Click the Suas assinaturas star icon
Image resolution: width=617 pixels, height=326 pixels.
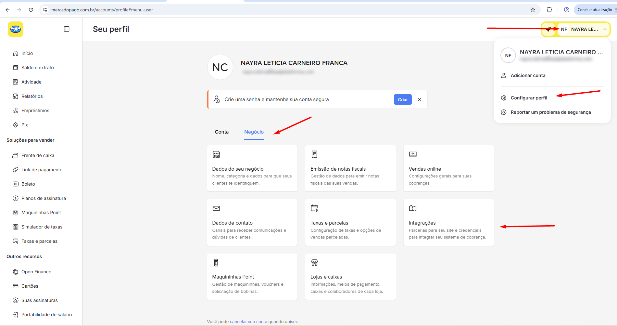tap(16, 300)
